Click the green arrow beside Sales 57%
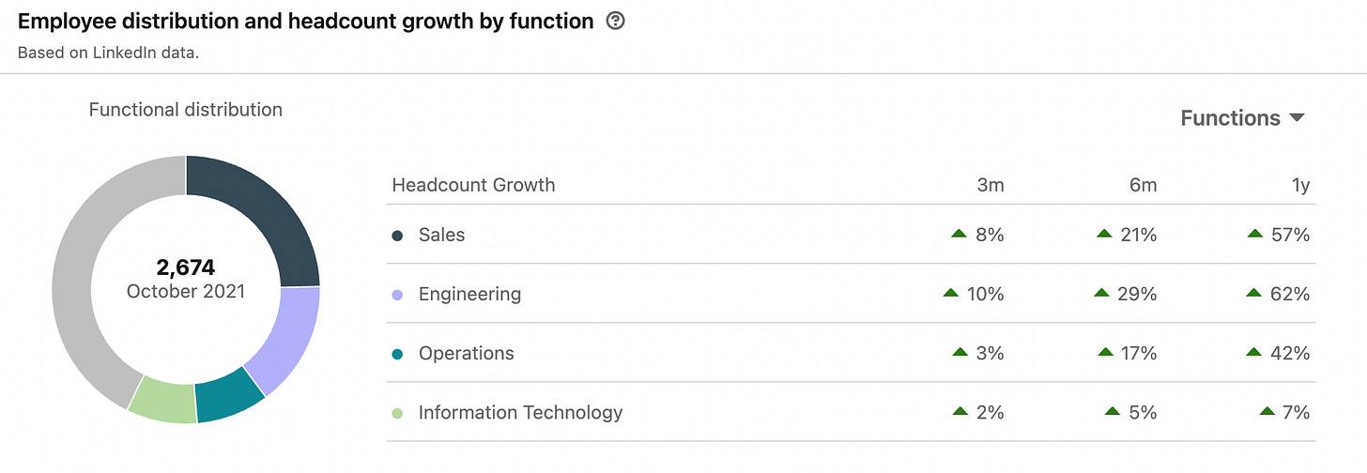This screenshot has width=1367, height=473. pyautogui.click(x=1255, y=234)
